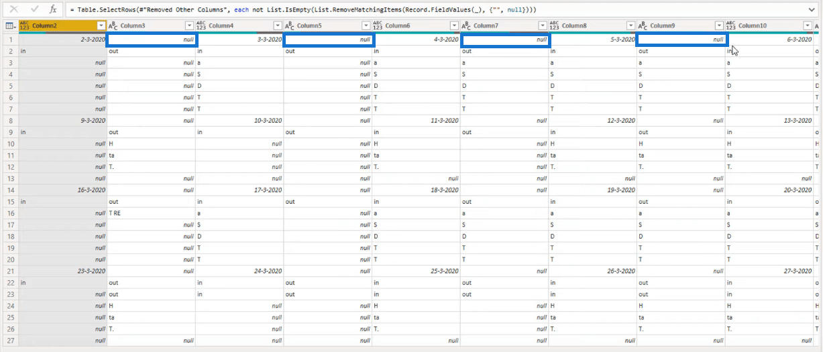Click the 20-3-2020 date cell
This screenshot has height=352, width=823.
769,190
